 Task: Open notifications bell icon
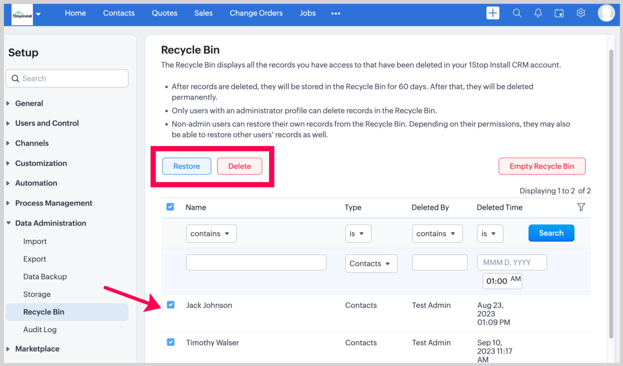538,13
